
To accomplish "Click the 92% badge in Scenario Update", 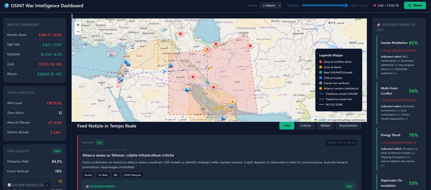I will pos(349,186).
